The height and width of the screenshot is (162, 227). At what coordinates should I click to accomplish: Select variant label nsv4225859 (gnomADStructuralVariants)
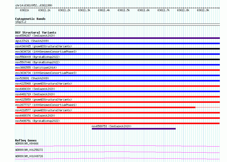pos(44,100)
